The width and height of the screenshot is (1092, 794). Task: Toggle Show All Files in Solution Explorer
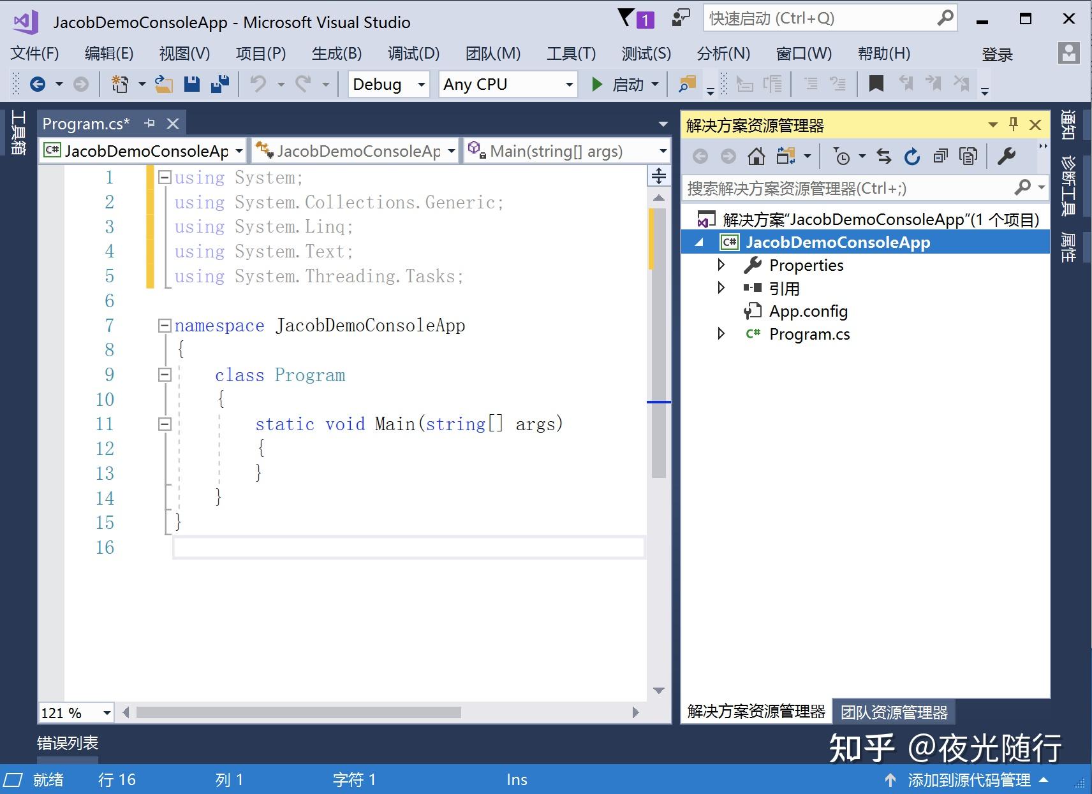[968, 156]
